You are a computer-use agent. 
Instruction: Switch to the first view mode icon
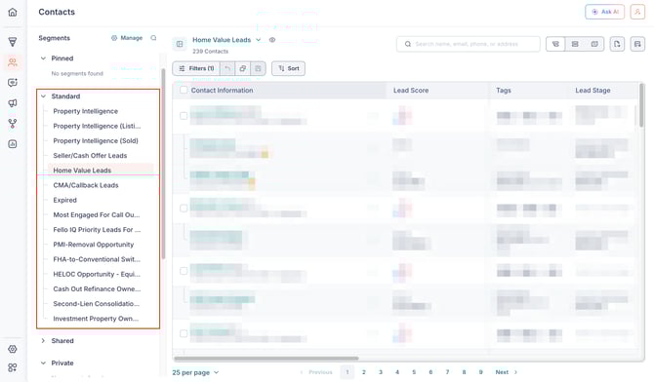(x=555, y=44)
